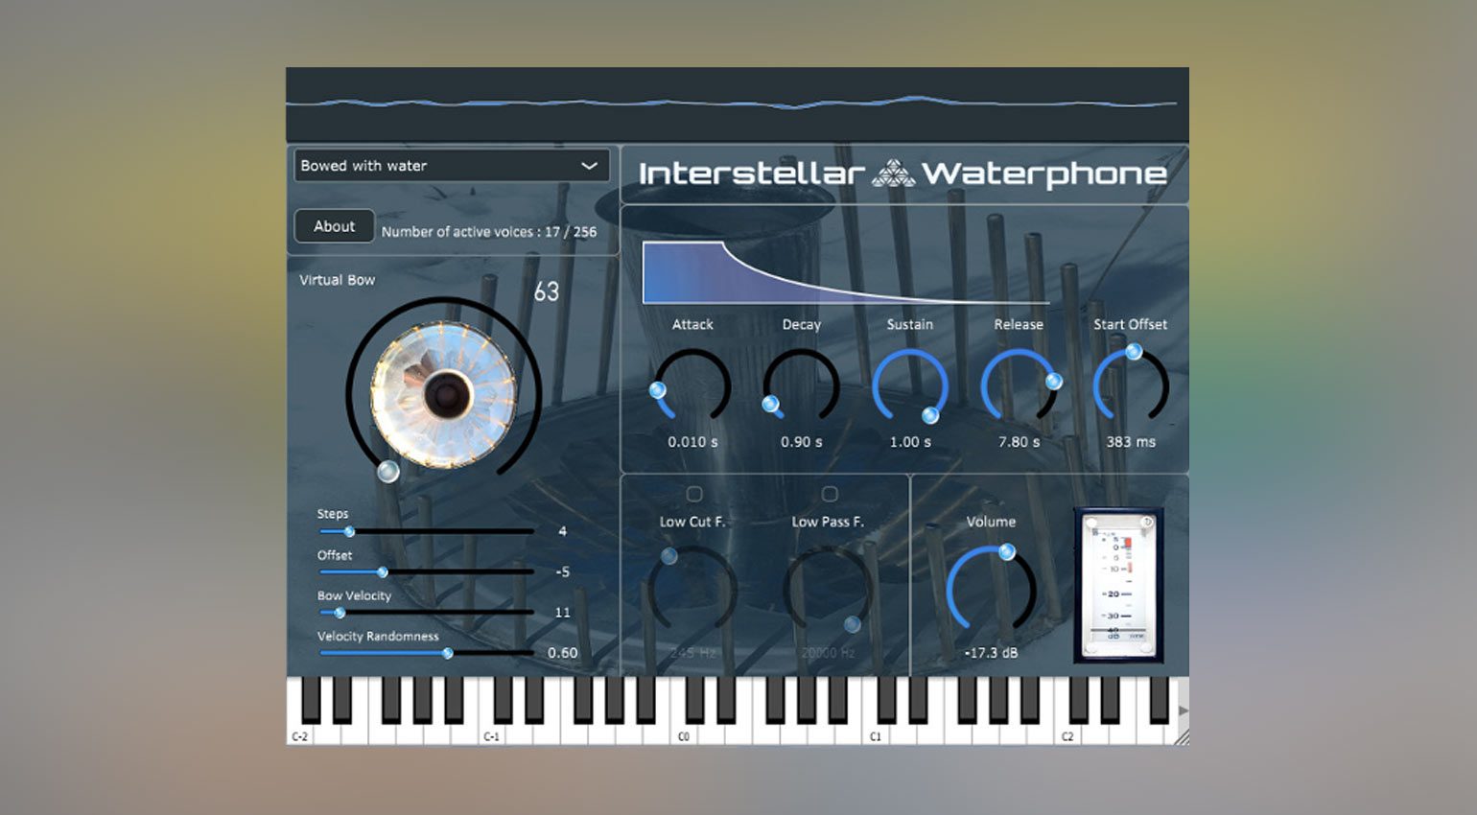Click the Decay value '0.90 s'
The height and width of the screenshot is (815, 1477).
(801, 442)
